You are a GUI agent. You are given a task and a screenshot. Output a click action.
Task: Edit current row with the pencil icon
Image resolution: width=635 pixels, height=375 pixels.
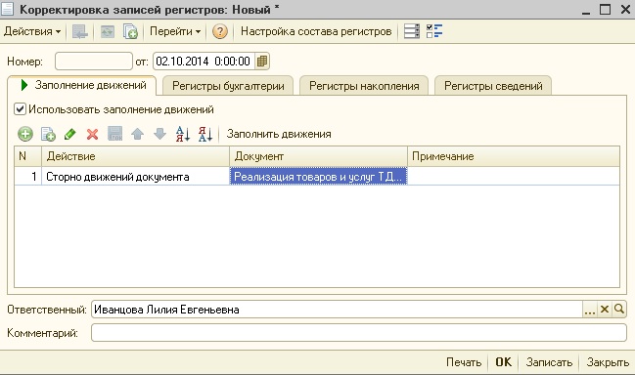tap(70, 134)
